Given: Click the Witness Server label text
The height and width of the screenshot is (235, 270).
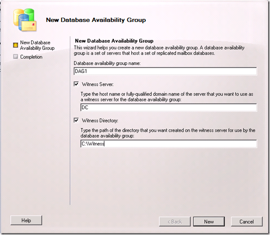Looking at the screenshot, I should [x=98, y=84].
